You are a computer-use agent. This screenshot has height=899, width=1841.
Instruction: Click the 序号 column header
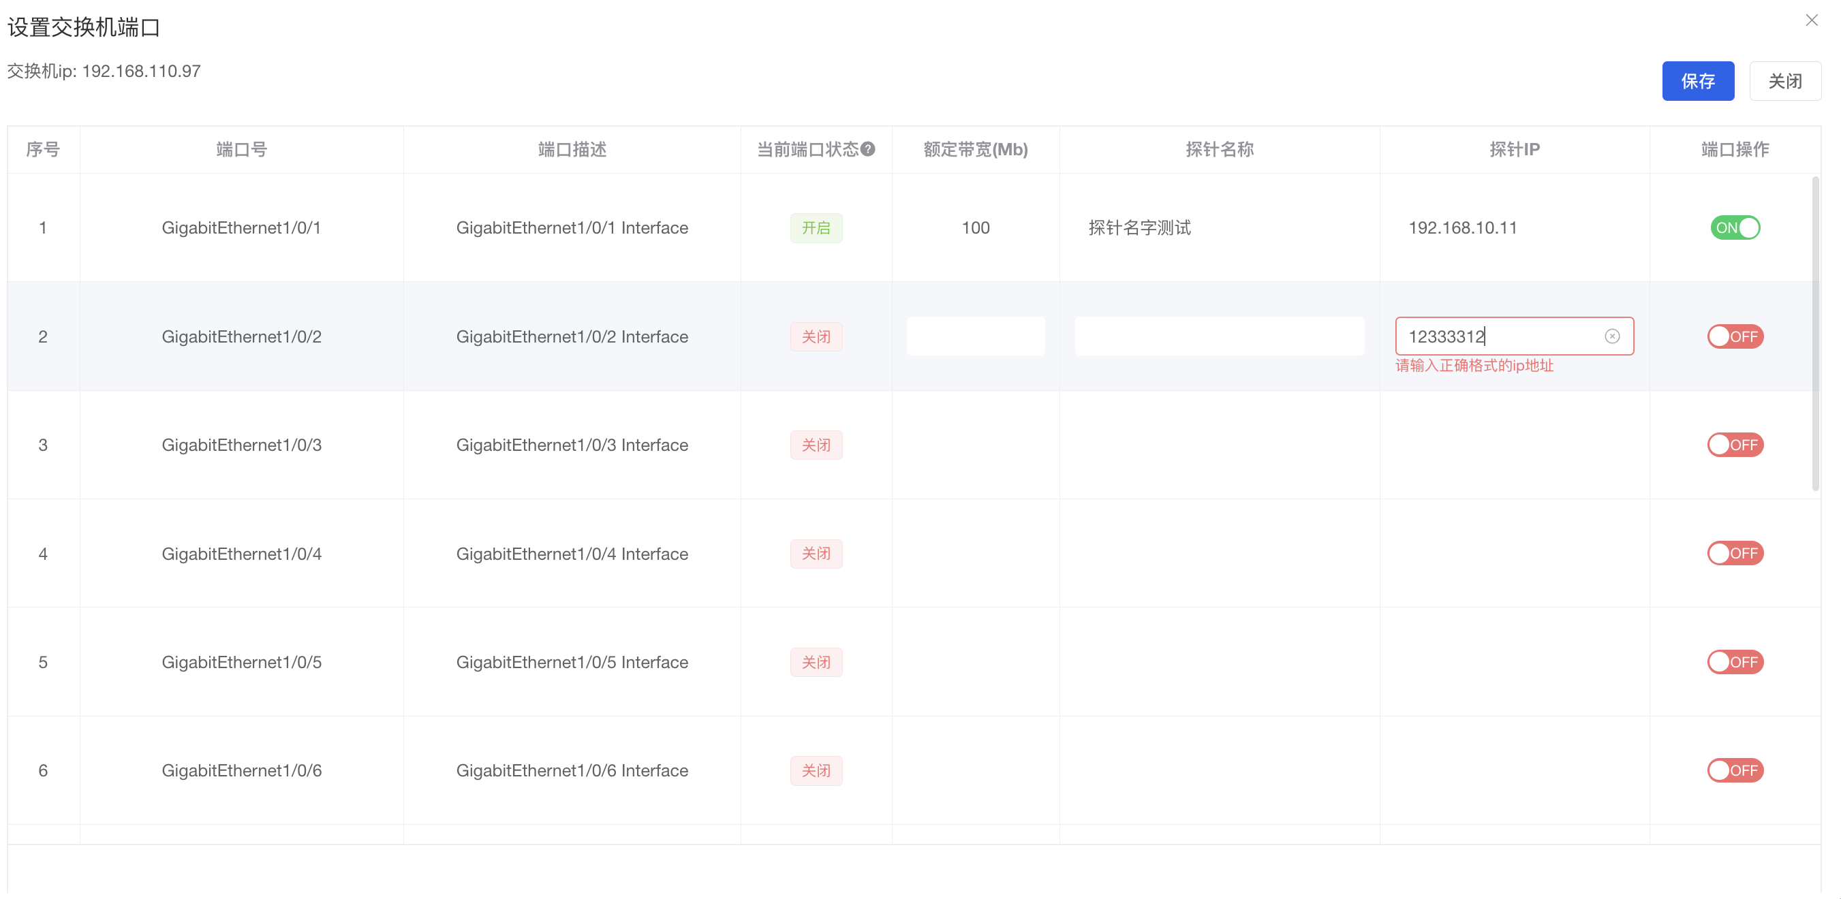click(43, 149)
